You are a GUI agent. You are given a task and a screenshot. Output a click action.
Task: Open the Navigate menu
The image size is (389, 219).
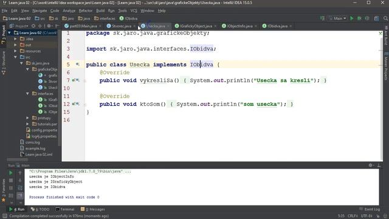[x=40, y=11]
